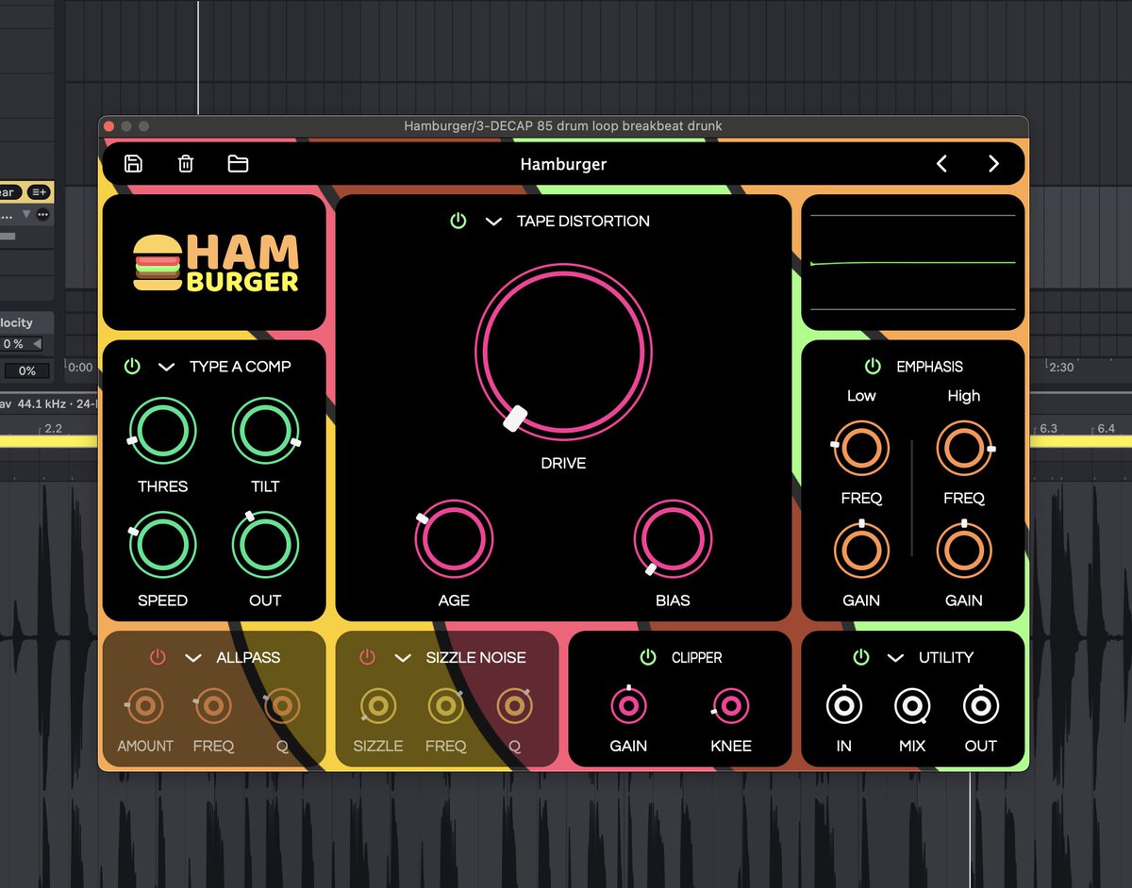Click the SIZZLE NOISE label
Image resolution: width=1132 pixels, height=888 pixels.
click(x=475, y=658)
